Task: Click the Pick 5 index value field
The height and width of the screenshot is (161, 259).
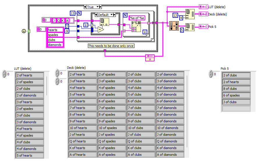Action: pos(217,74)
